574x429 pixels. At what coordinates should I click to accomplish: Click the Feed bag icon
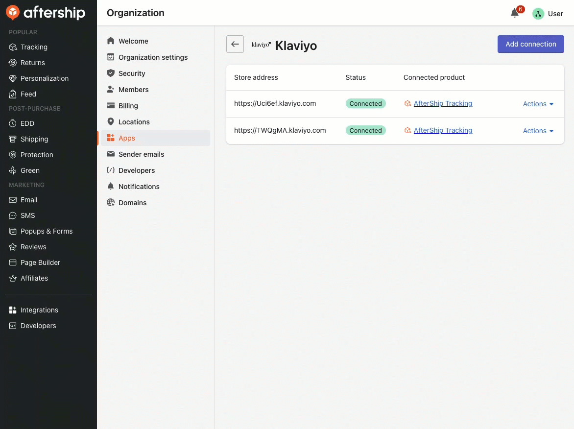[13, 95]
